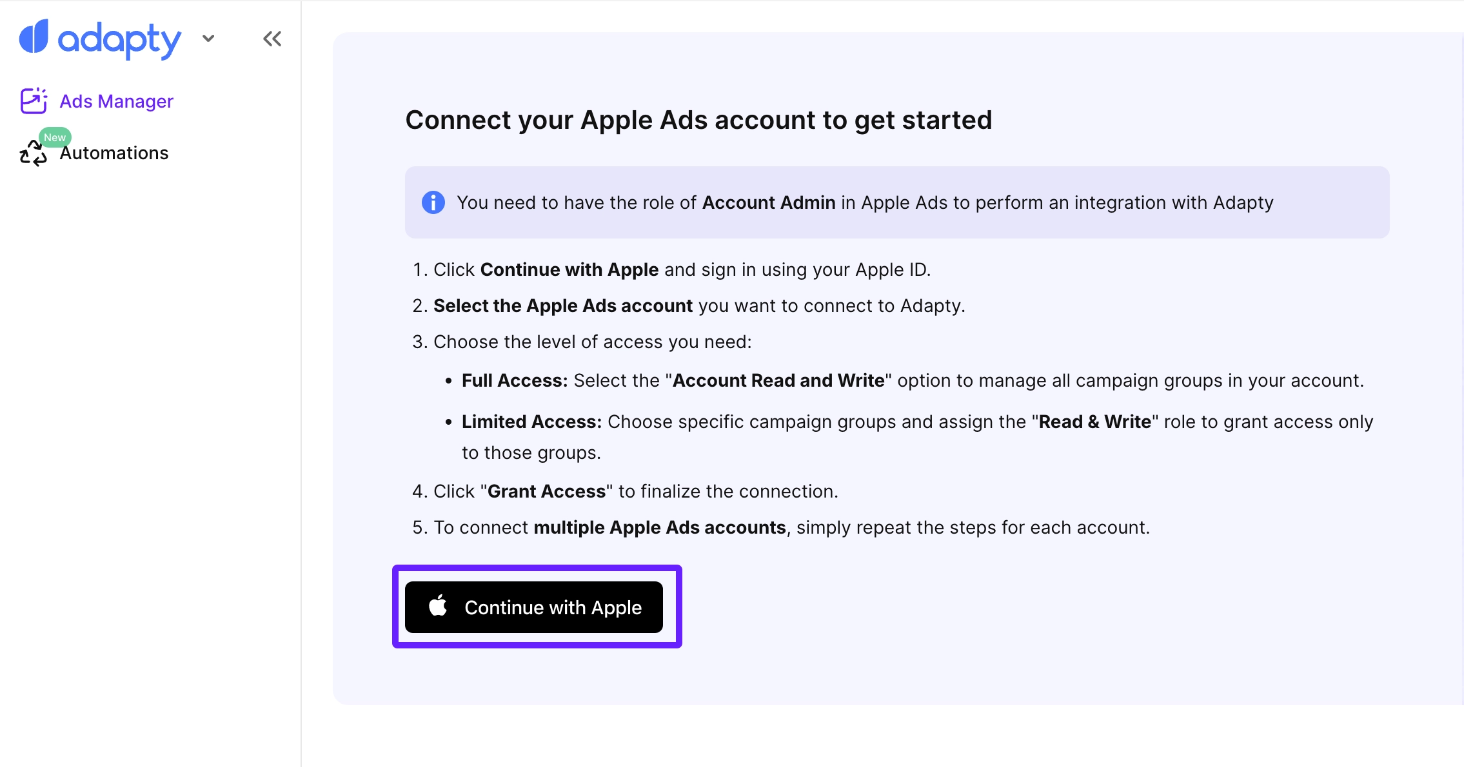Click the Automations recycle-arrows icon
The width and height of the screenshot is (1464, 767).
point(33,153)
